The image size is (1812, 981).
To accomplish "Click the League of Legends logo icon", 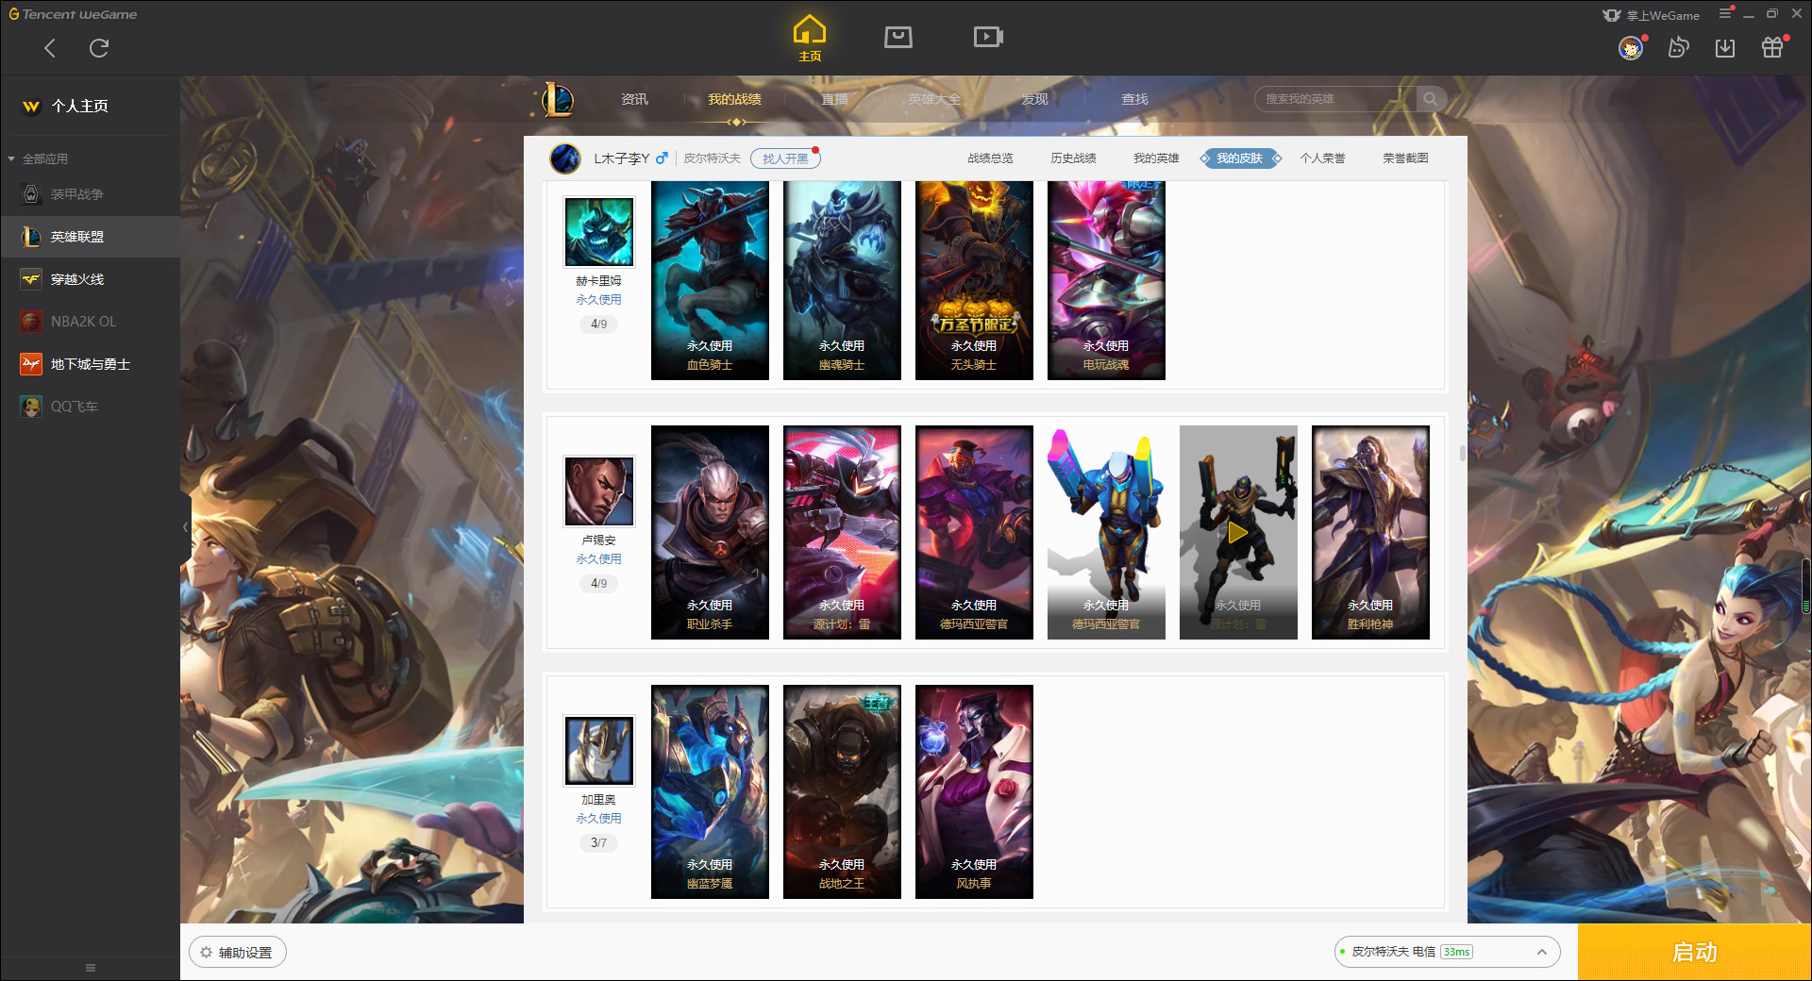I will [x=558, y=99].
